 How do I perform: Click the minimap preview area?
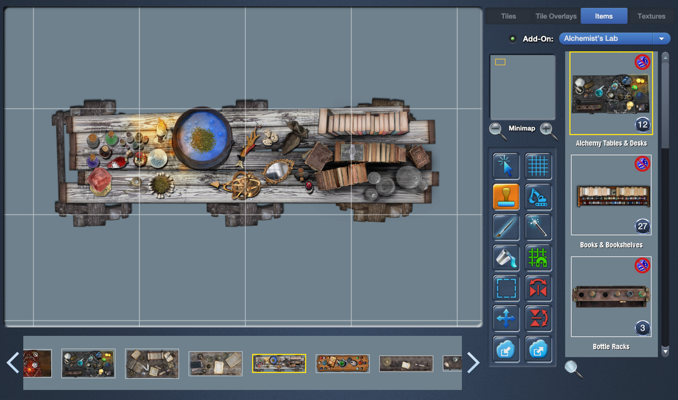[522, 87]
